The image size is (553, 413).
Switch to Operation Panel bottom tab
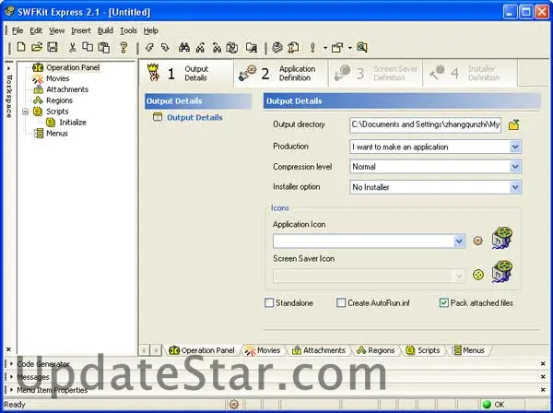coord(203,350)
